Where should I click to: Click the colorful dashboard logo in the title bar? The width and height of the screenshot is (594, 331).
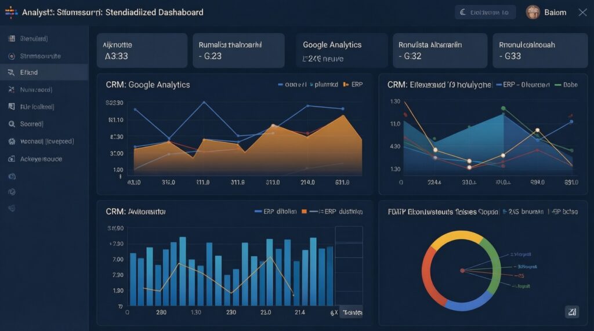click(x=11, y=12)
